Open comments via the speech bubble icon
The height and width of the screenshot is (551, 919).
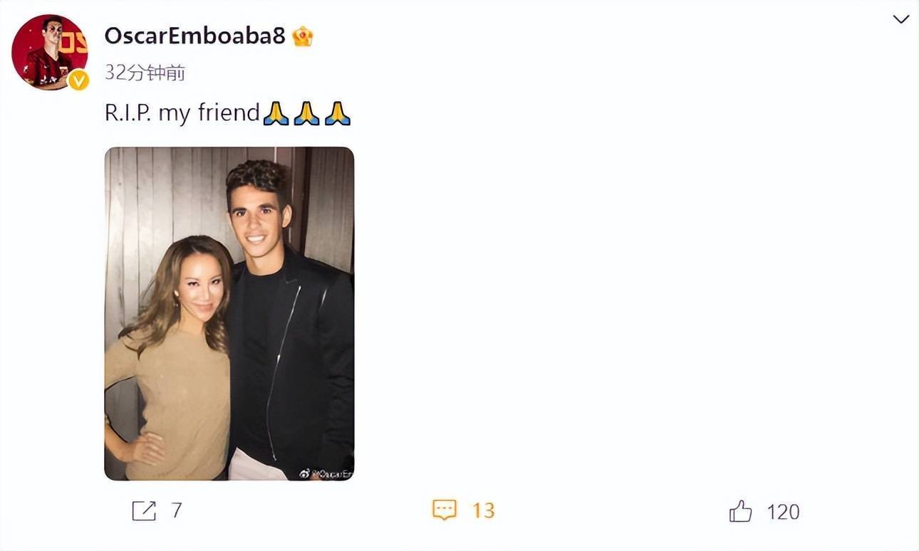[x=445, y=510]
